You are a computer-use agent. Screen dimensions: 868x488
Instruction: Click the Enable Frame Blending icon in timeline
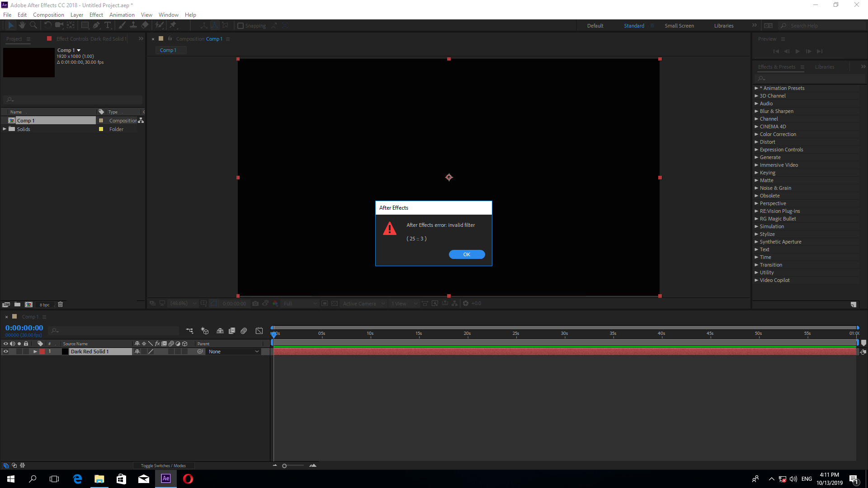click(x=163, y=343)
